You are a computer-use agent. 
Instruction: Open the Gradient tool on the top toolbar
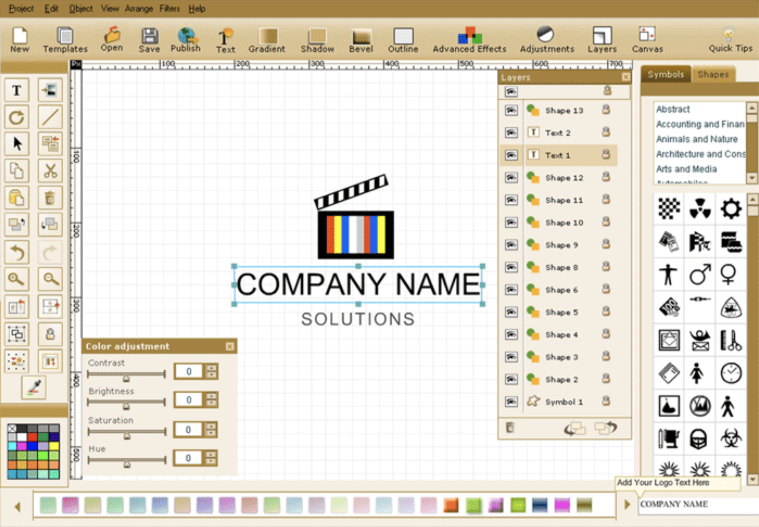266,39
